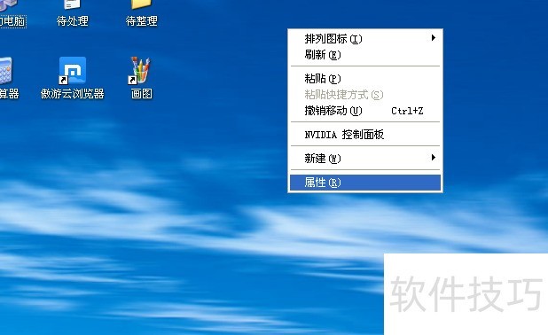The width and height of the screenshot is (548, 335).
Task: Click 刷新(E) in the context menu
Action: [365, 55]
